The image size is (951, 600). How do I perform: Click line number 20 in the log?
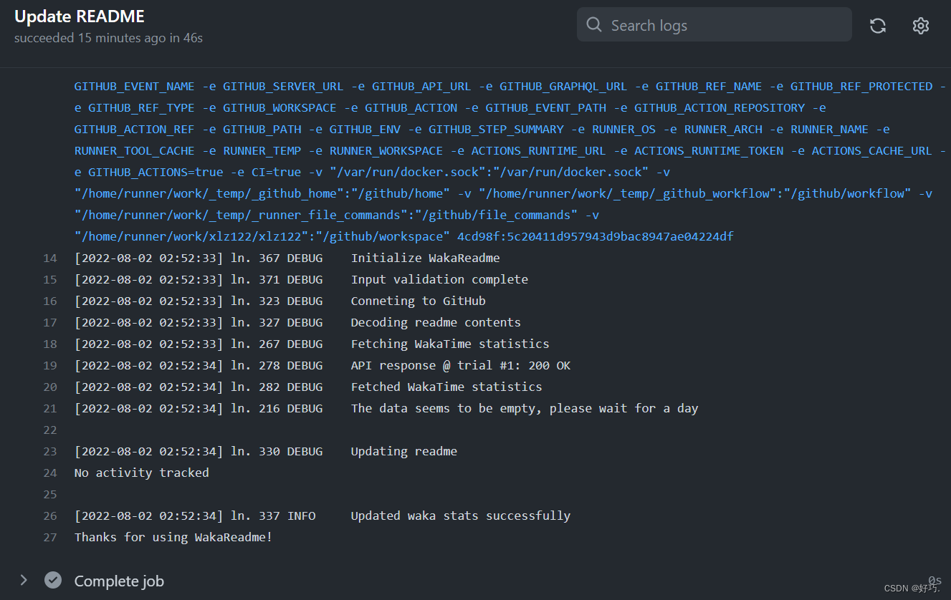[49, 387]
